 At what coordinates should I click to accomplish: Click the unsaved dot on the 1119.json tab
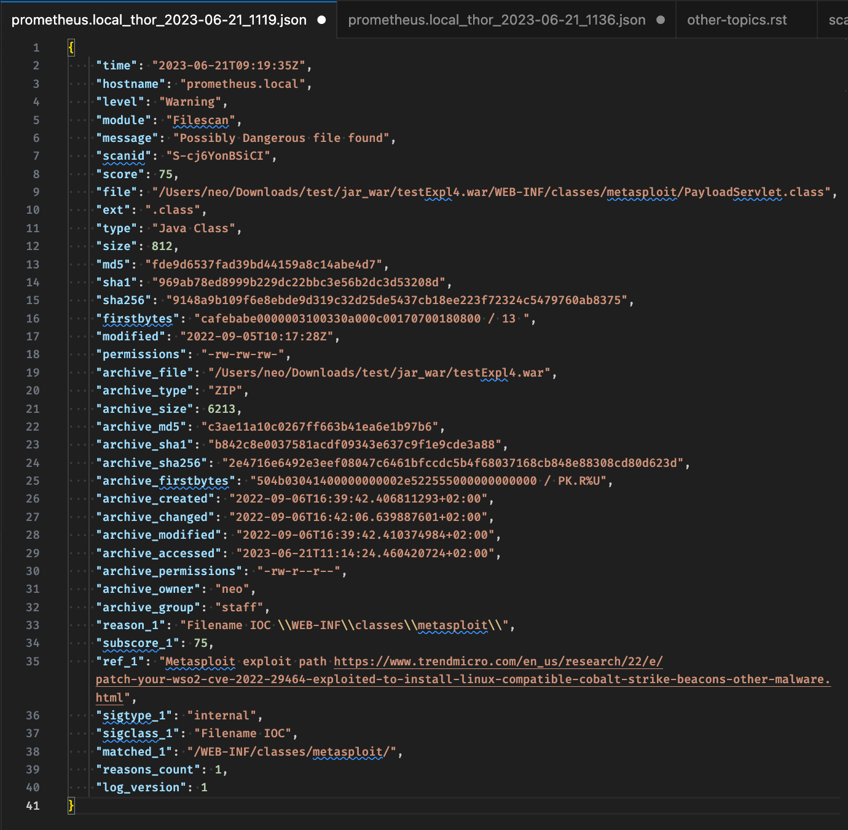pos(321,20)
